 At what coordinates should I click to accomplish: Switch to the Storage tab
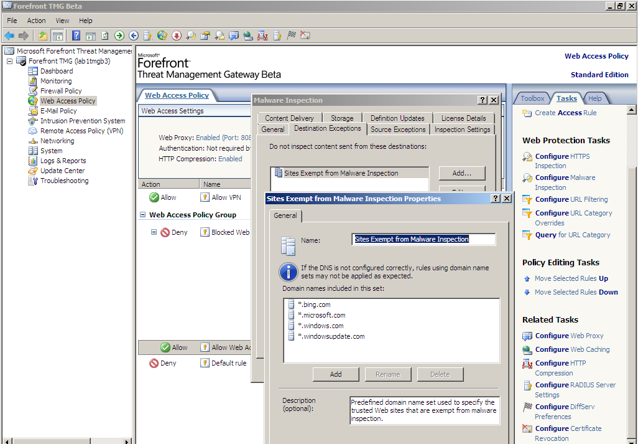pyautogui.click(x=342, y=118)
